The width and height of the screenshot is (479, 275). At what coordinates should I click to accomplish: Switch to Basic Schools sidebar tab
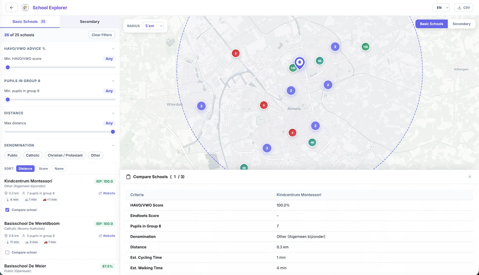point(30,22)
